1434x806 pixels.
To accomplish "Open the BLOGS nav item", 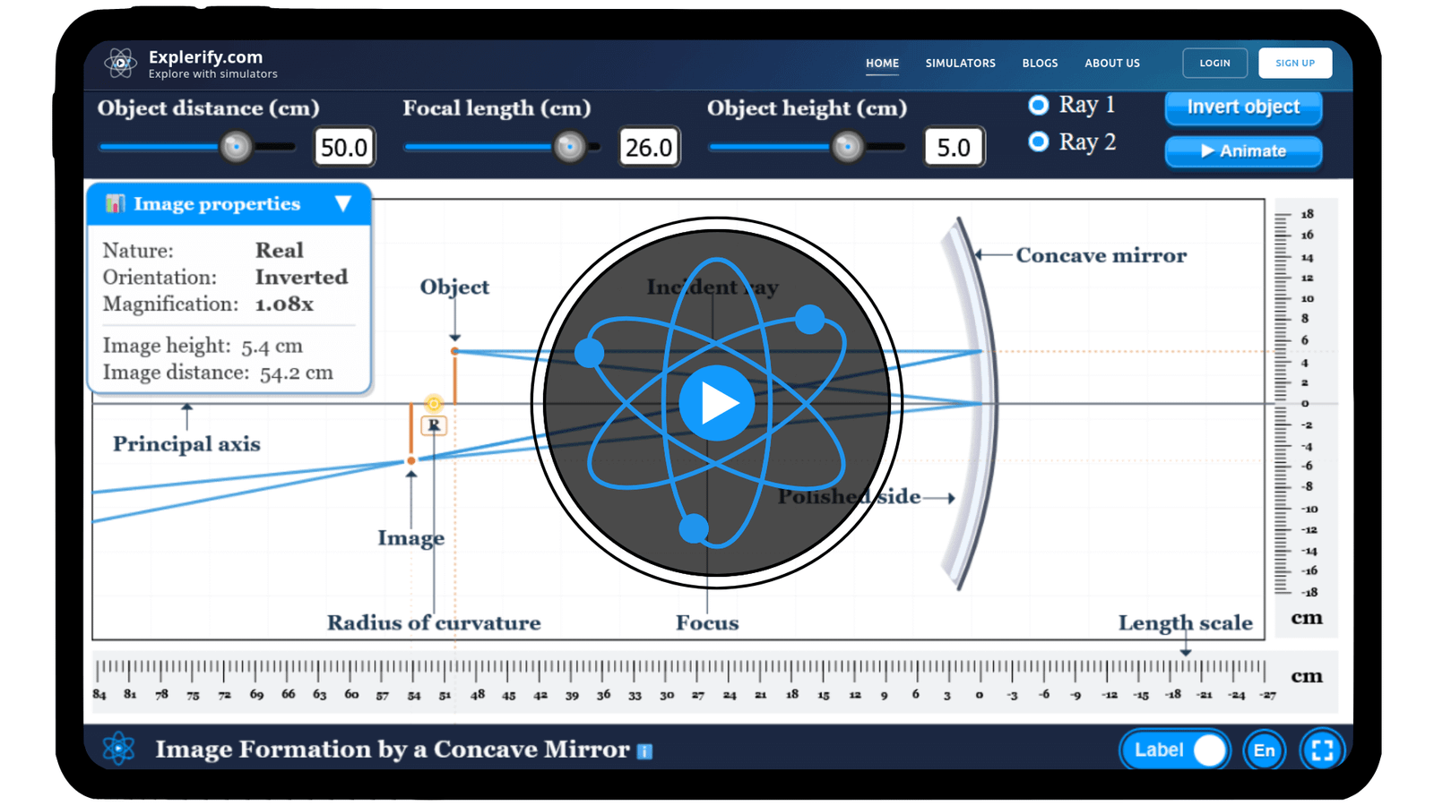I will click(1040, 64).
